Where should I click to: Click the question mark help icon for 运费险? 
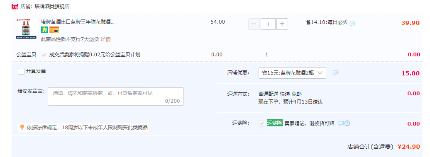[347, 123]
